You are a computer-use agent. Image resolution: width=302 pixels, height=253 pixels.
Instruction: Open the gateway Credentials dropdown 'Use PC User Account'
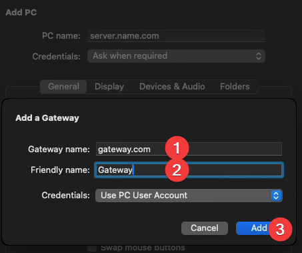click(x=189, y=196)
